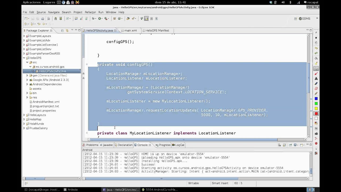Click the Search flashlight toolbar icon
The width and height of the screenshot is (341, 192).
(x=133, y=18)
